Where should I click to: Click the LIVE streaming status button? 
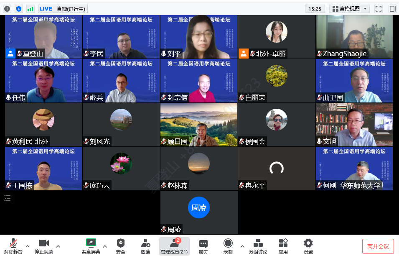62,9
